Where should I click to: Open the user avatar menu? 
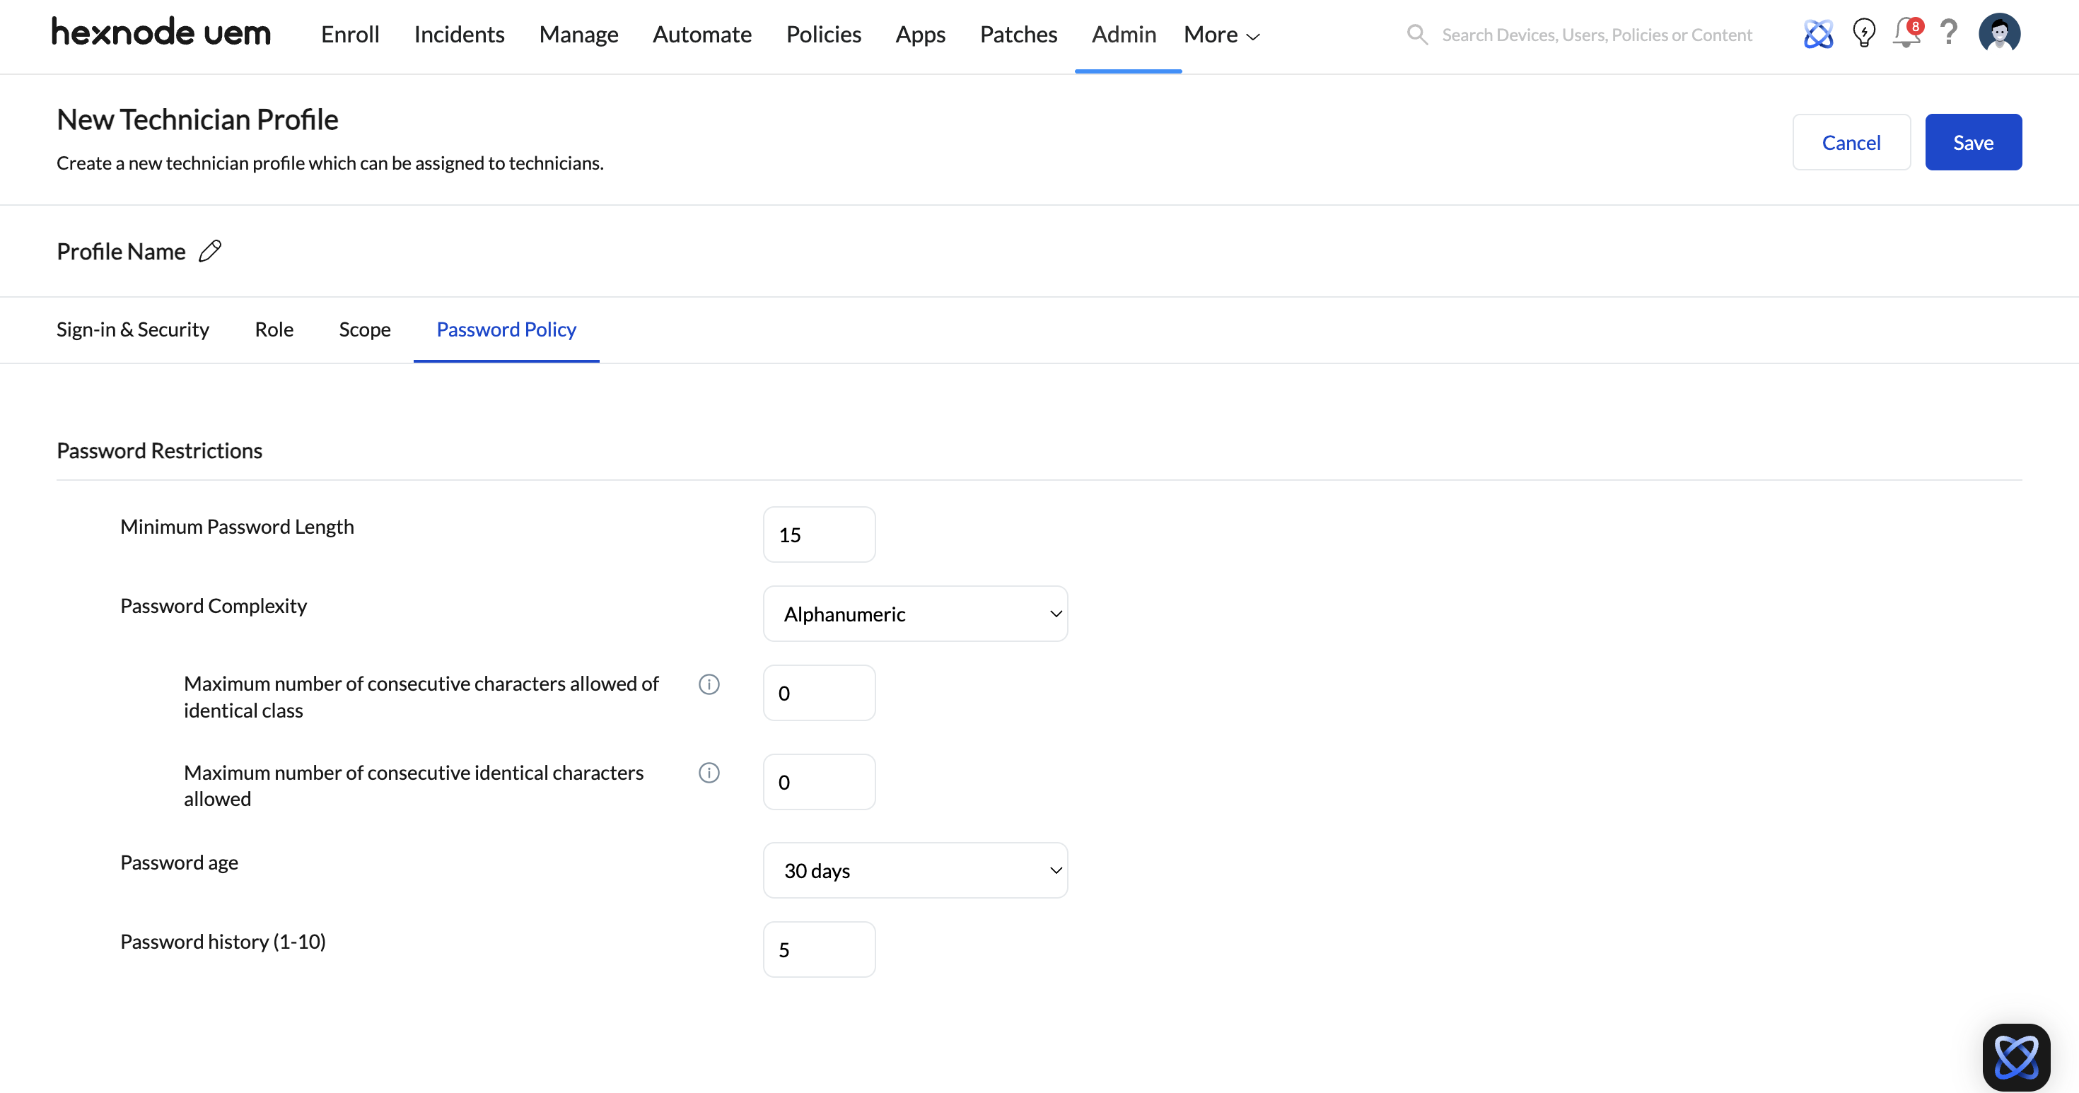[1999, 33]
